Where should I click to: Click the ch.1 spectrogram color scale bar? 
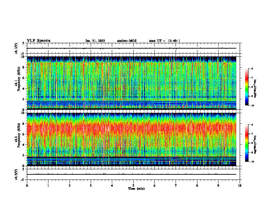click(x=246, y=87)
